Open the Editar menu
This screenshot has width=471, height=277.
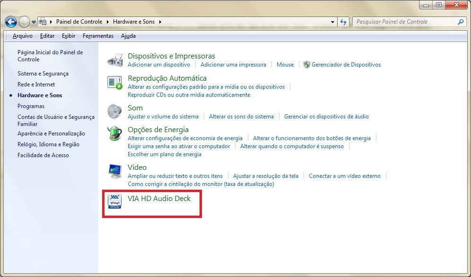point(47,36)
